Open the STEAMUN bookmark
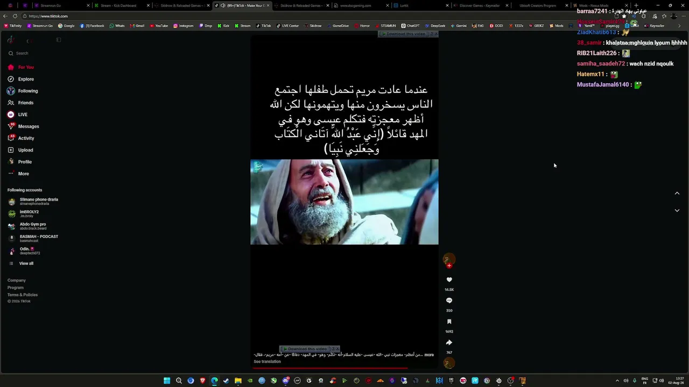689x387 pixels. (x=385, y=26)
